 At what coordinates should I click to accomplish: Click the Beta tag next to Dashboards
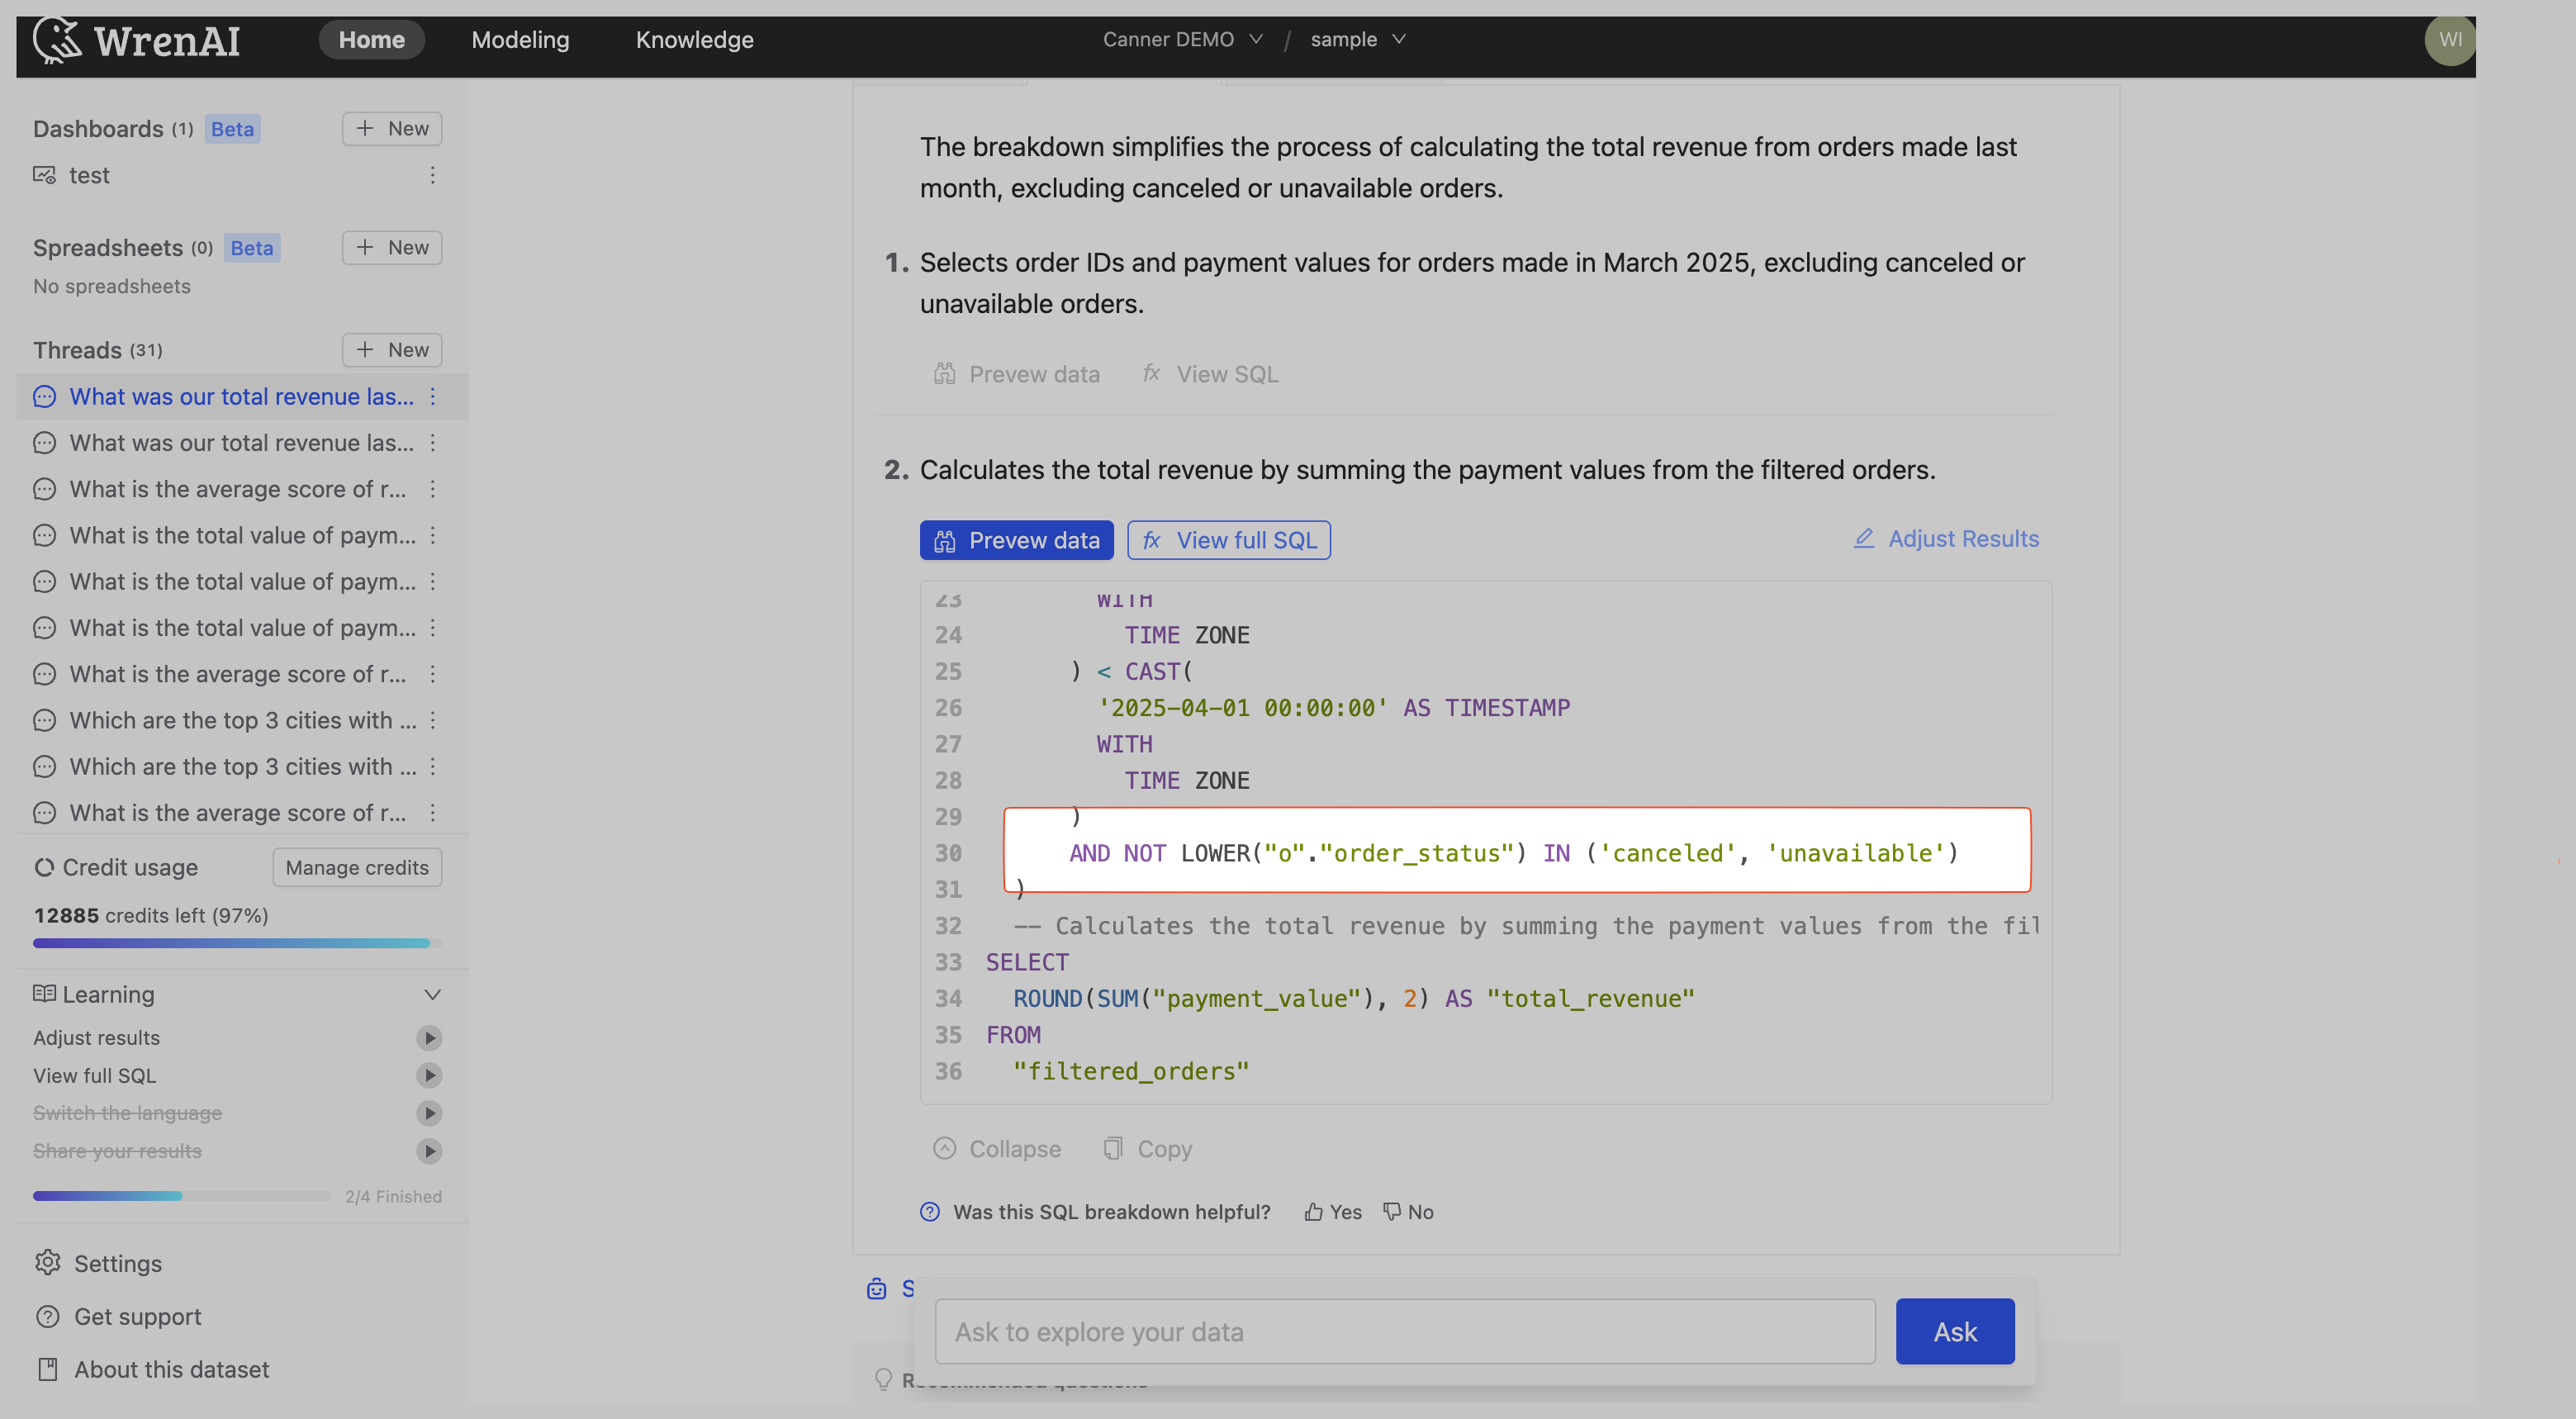tap(232, 128)
